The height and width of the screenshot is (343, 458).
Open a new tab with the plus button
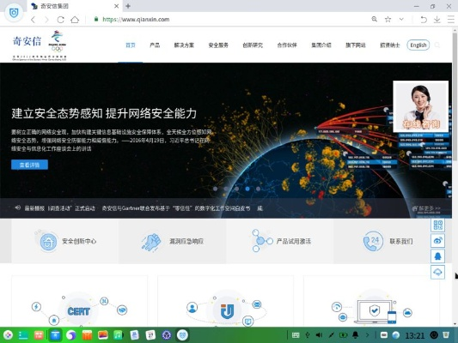(128, 6)
